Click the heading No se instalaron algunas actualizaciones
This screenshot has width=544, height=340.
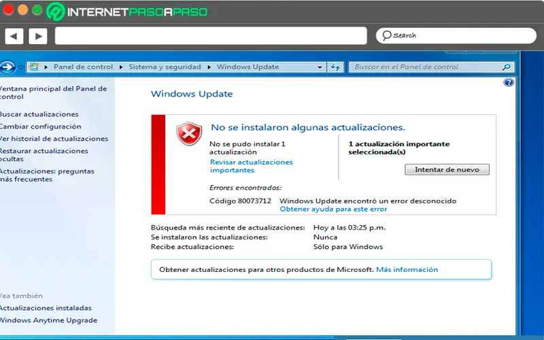308,127
